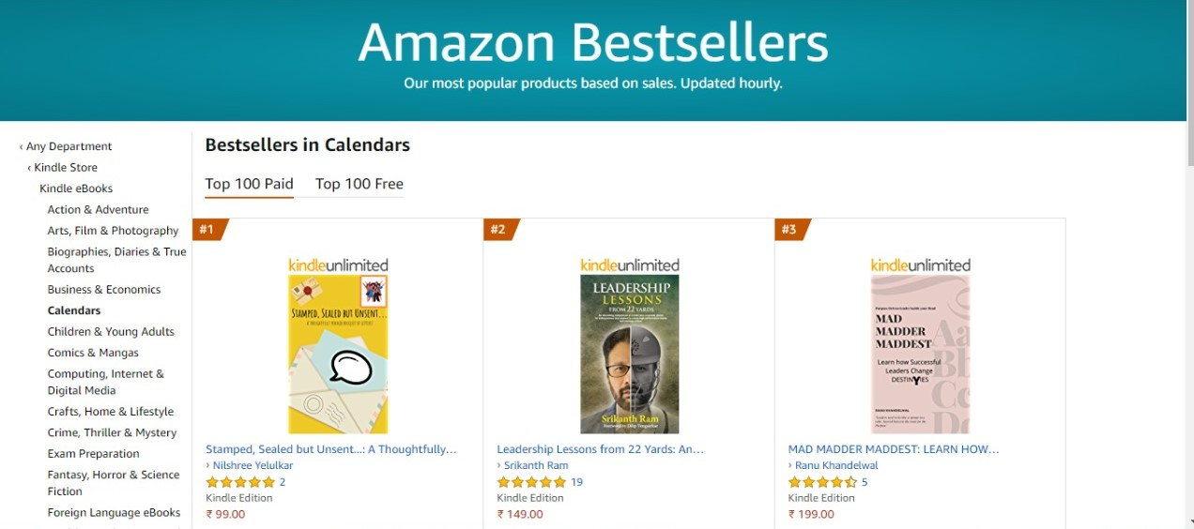Viewport: 1194px width, 529px height.
Task: Click Kindle Unlimited logo above Stamped, Sealed
Action: tap(338, 265)
